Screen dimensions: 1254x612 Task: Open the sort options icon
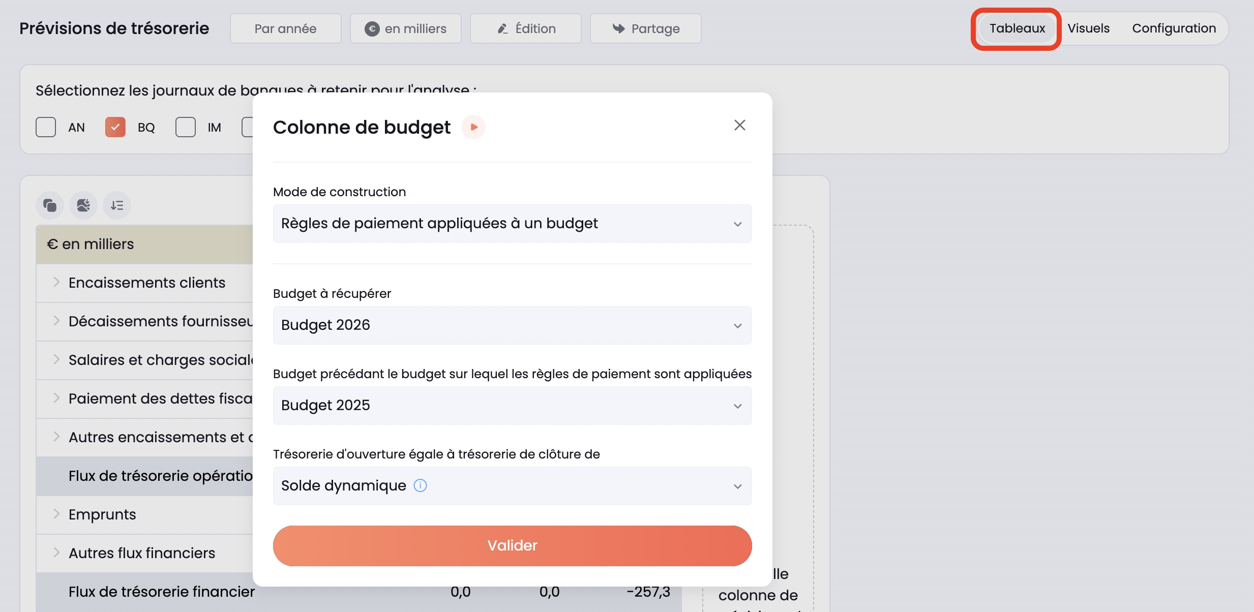pyautogui.click(x=116, y=205)
